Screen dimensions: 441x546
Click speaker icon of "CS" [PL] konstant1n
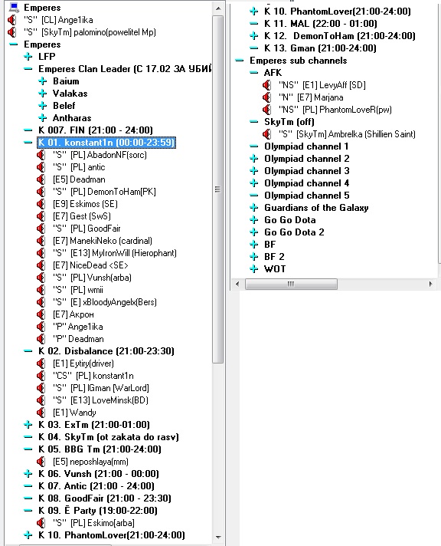tap(41, 376)
